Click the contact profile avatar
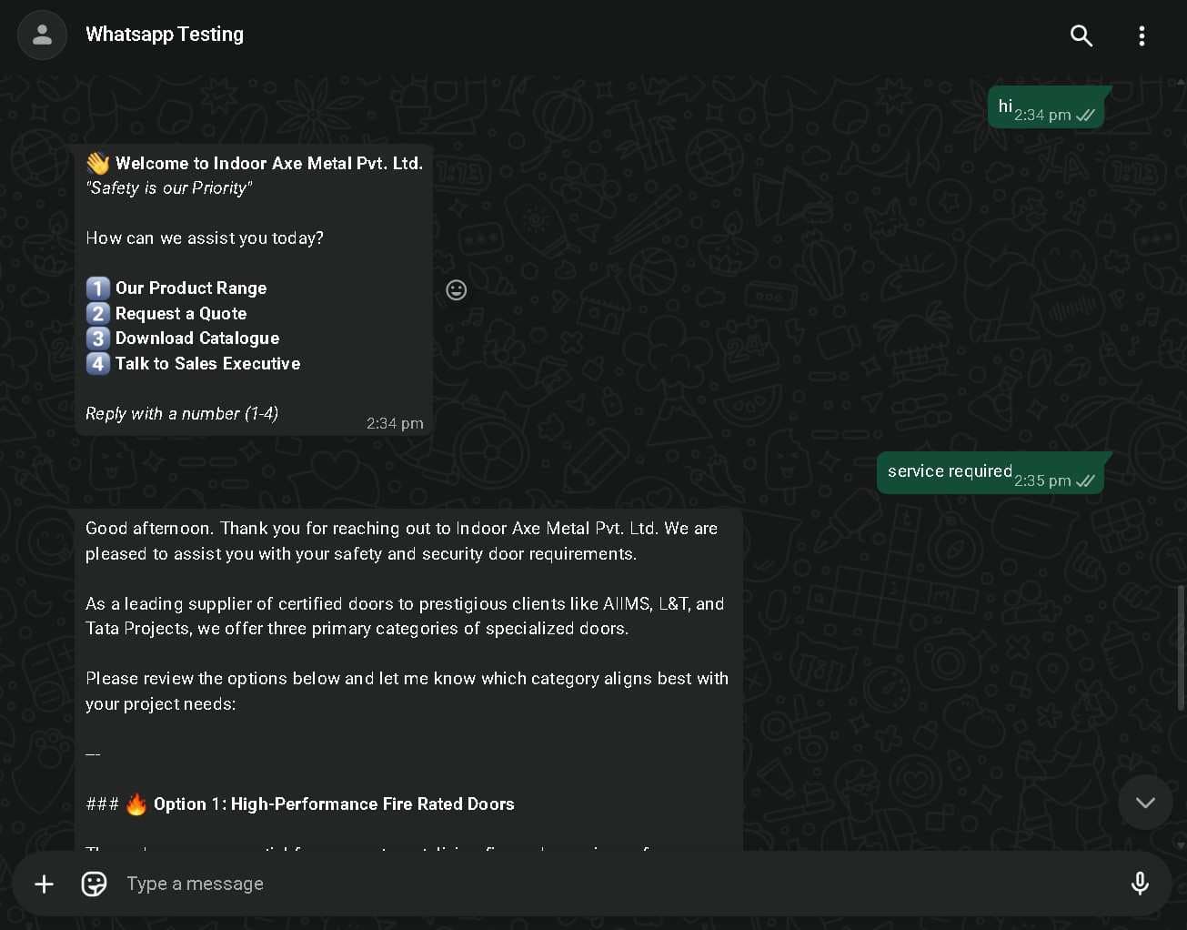 point(42,35)
